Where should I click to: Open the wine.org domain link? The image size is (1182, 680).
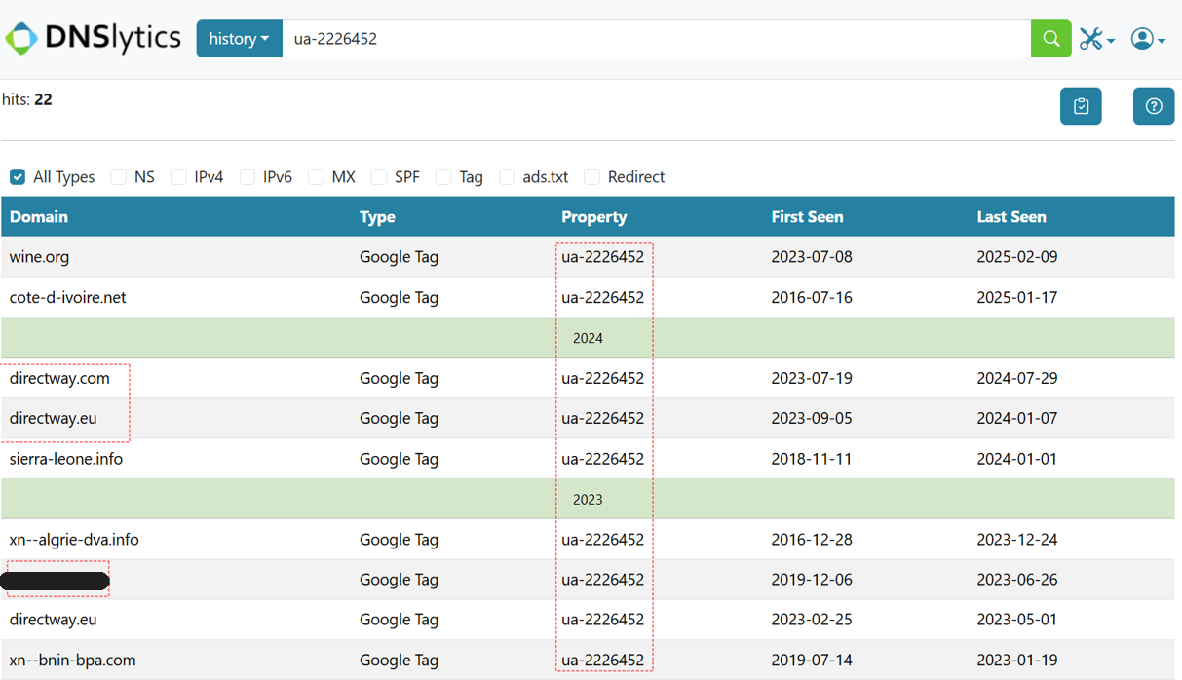coord(39,257)
